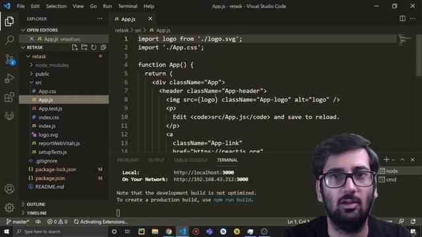Switch to the Problems panel tab
The height and width of the screenshot is (237, 422).
[x=128, y=160]
